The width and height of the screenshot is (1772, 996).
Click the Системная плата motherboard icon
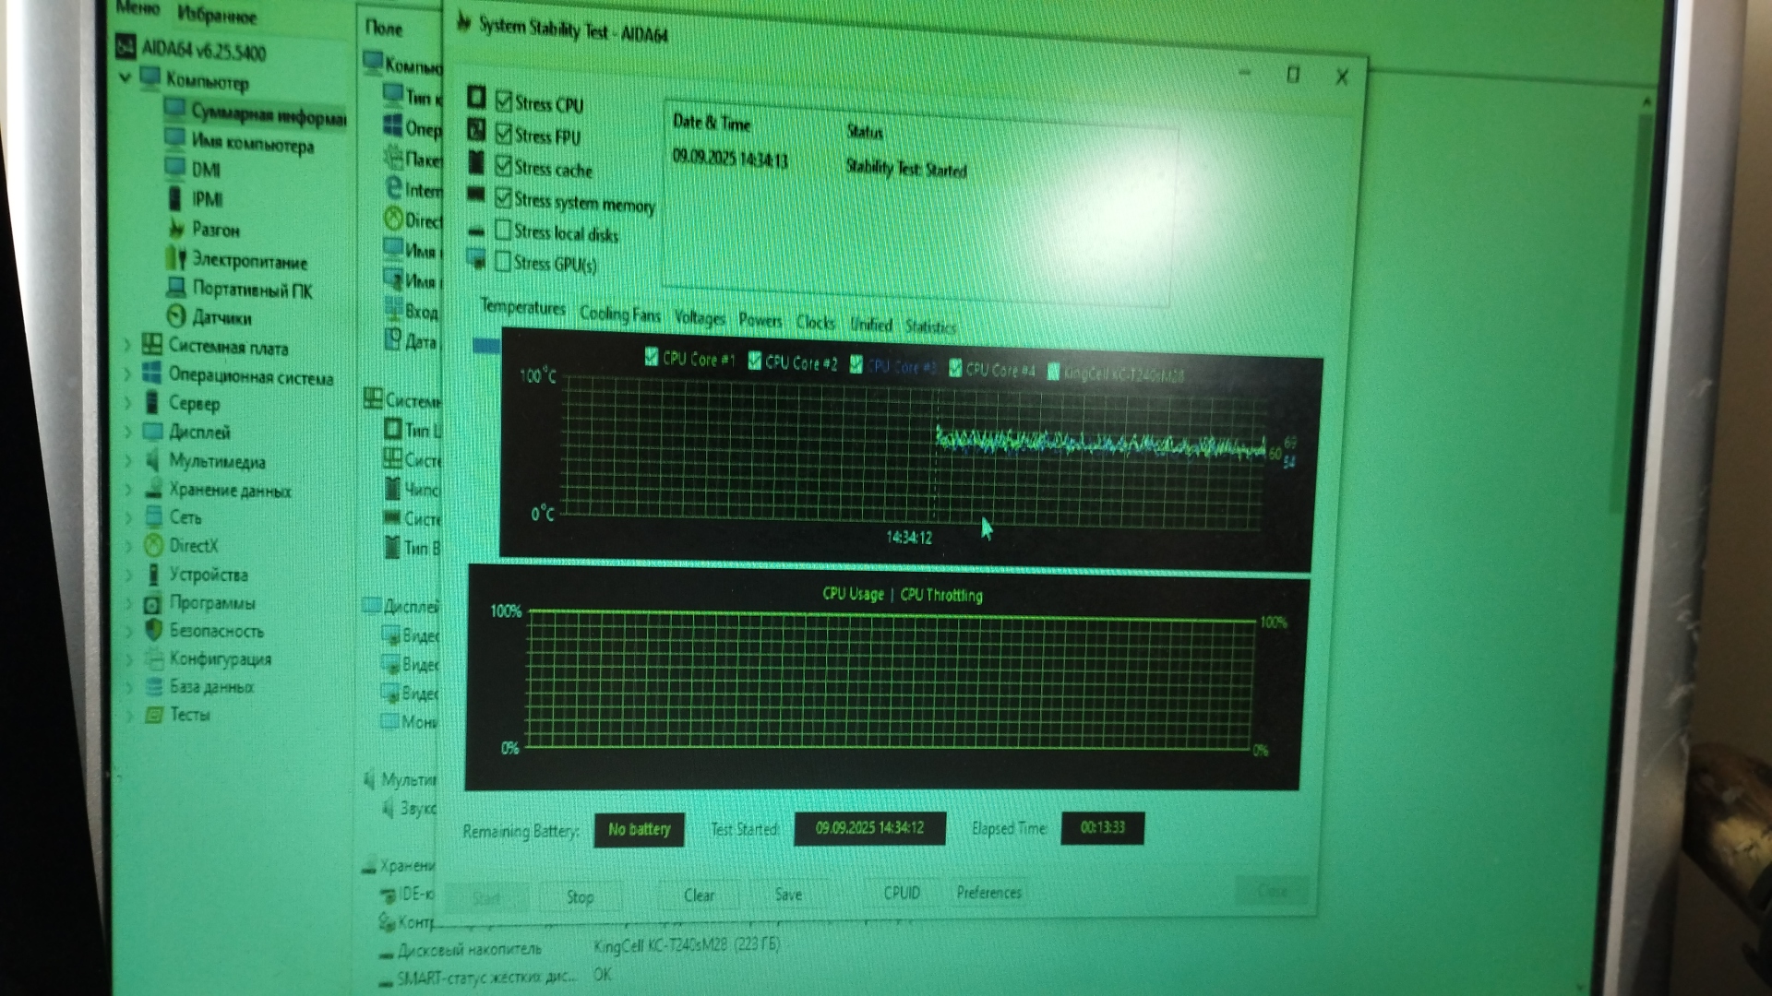(152, 346)
